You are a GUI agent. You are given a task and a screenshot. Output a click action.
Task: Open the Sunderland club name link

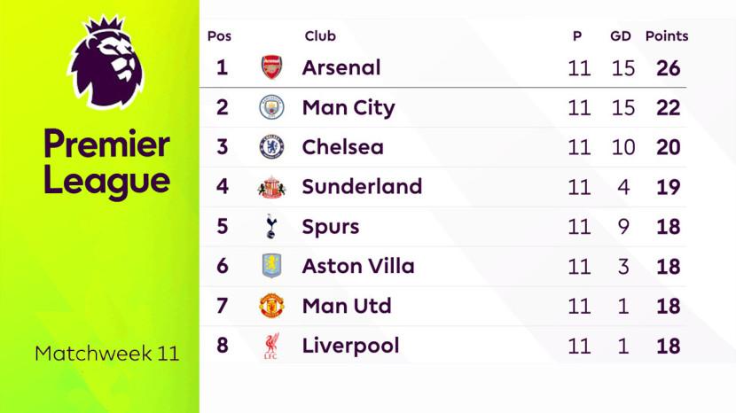pos(362,187)
